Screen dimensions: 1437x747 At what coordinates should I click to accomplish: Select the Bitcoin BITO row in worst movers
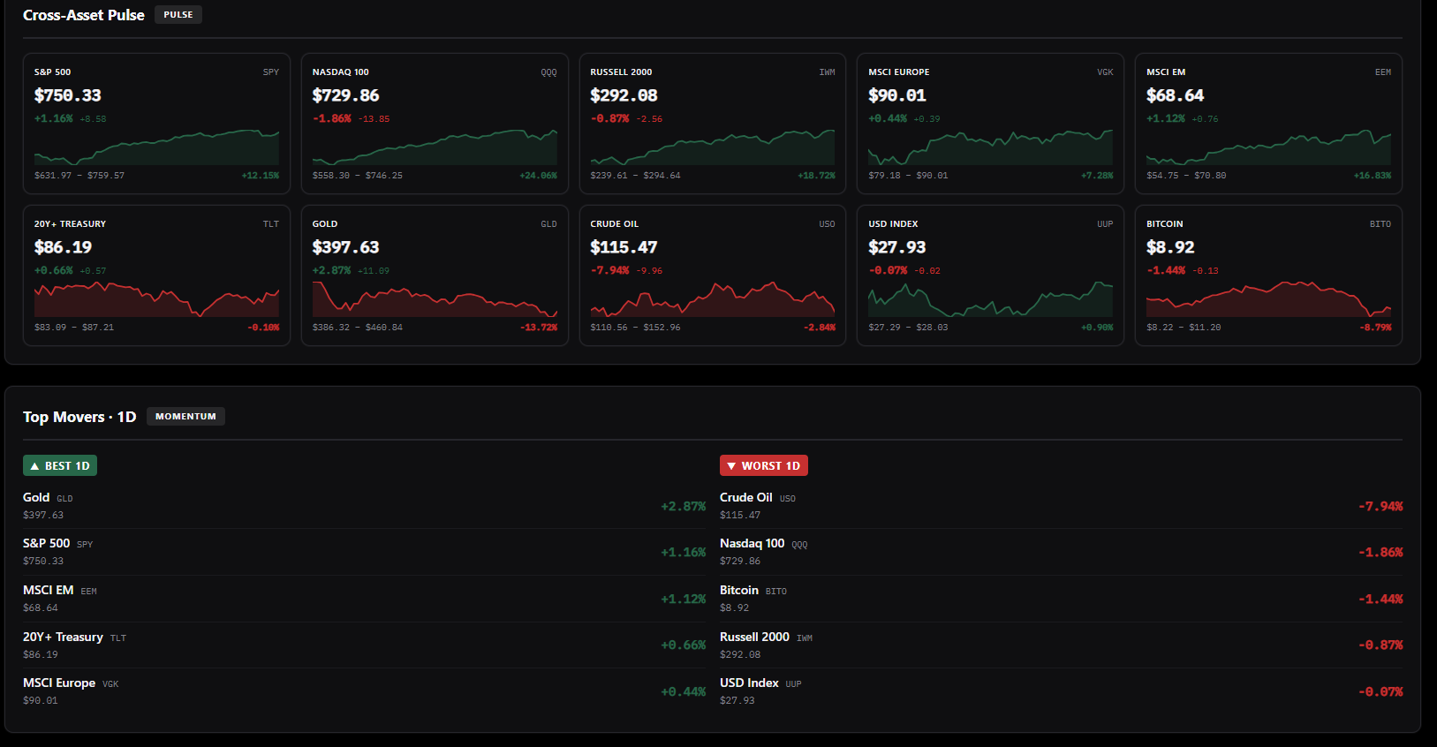(x=1062, y=599)
